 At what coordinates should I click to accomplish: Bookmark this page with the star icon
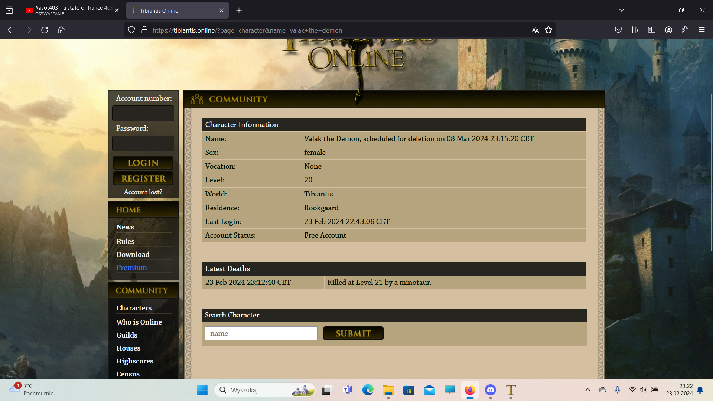click(x=548, y=30)
